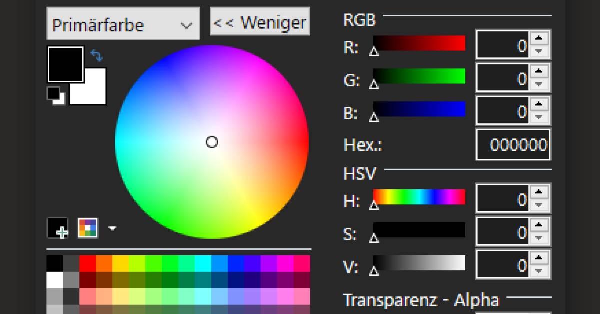The width and height of the screenshot is (600, 314).
Task: Click the Hex color input field
Action: coord(513,145)
